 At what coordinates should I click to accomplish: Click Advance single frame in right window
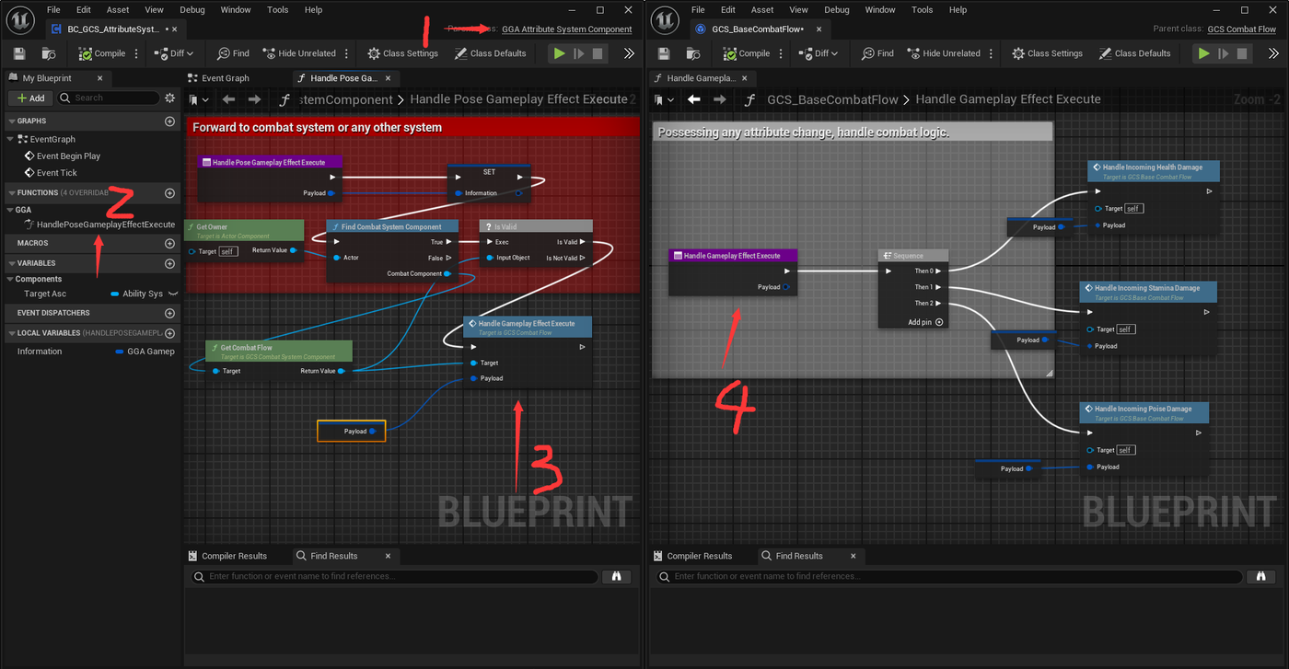point(1224,53)
